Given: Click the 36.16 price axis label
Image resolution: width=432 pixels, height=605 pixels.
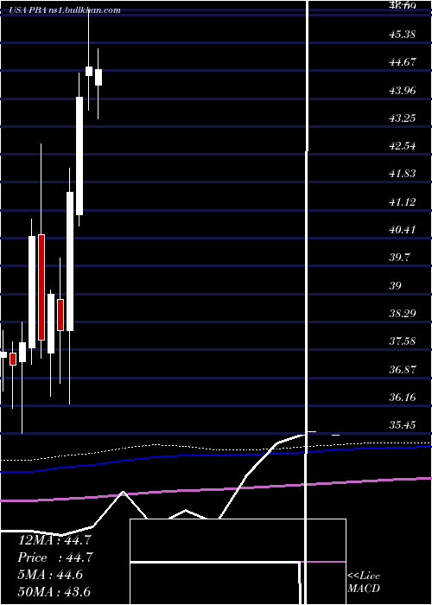Looking at the screenshot, I should tap(403, 397).
